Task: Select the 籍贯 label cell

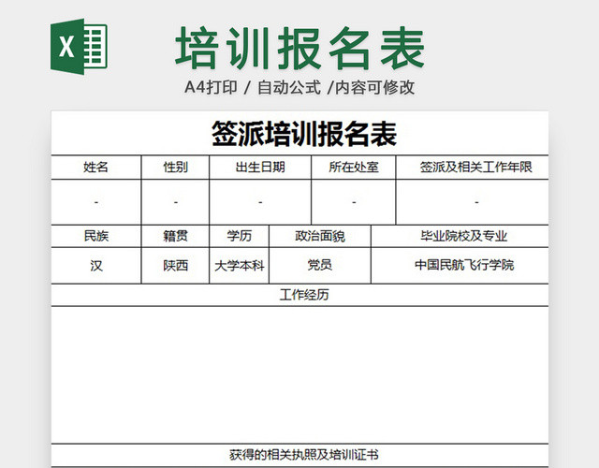Action: click(x=175, y=236)
